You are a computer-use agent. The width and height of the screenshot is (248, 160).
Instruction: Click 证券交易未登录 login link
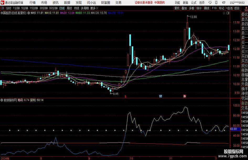[144, 3]
